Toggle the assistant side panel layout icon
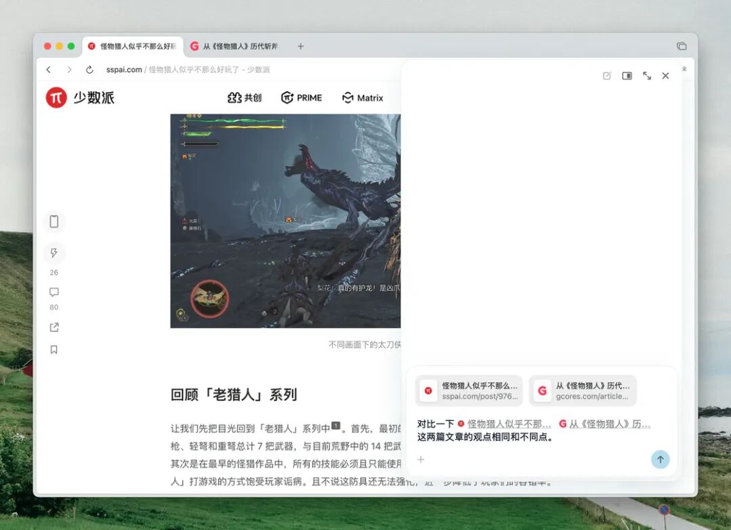The image size is (731, 530). (627, 76)
